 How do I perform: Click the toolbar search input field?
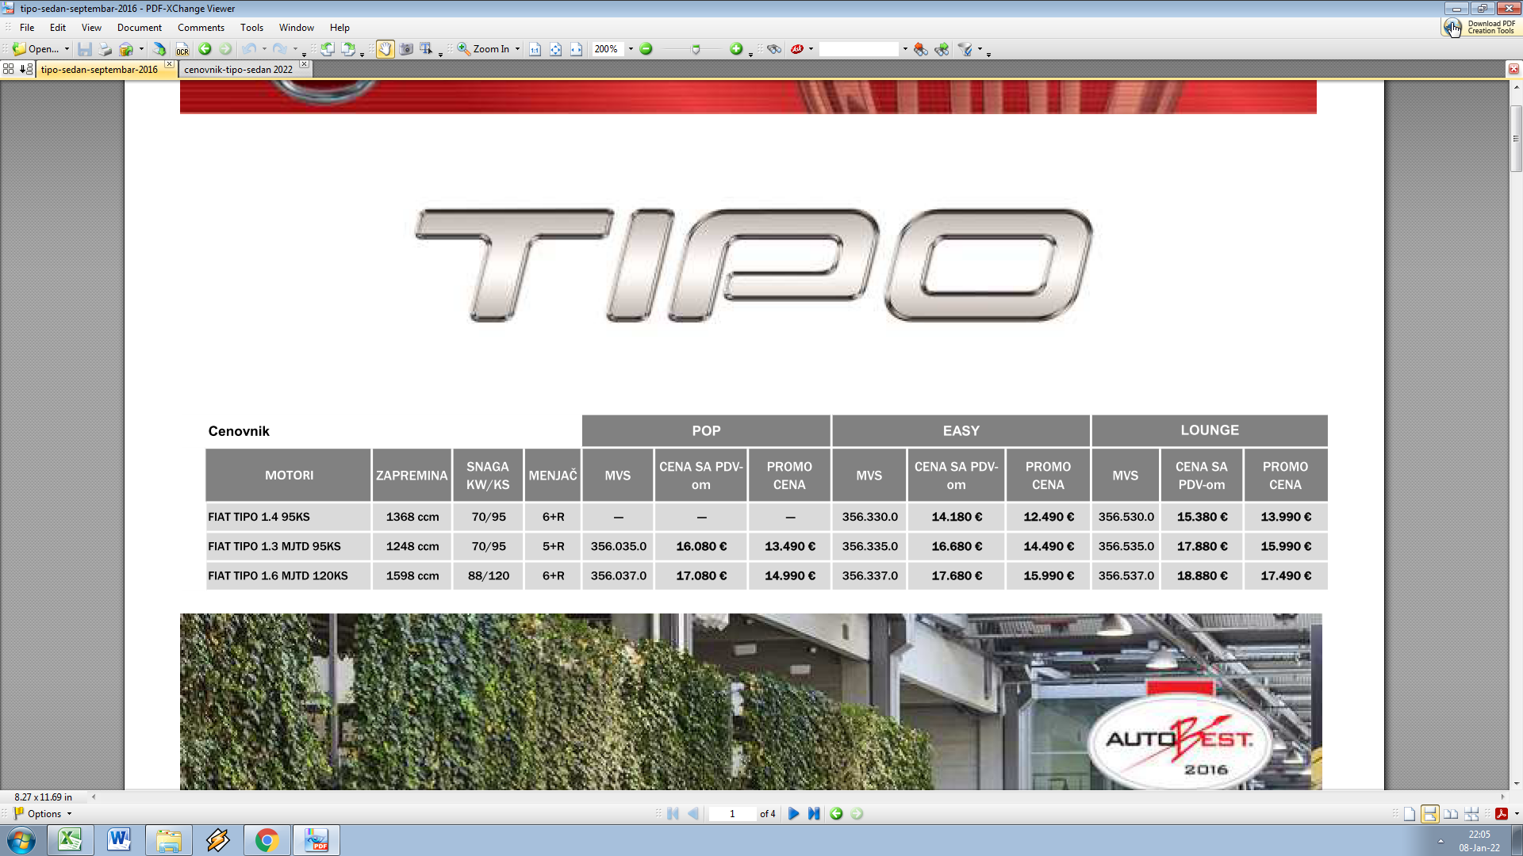coord(859,49)
